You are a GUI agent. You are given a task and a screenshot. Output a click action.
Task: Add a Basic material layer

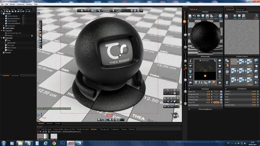(x=220, y=61)
